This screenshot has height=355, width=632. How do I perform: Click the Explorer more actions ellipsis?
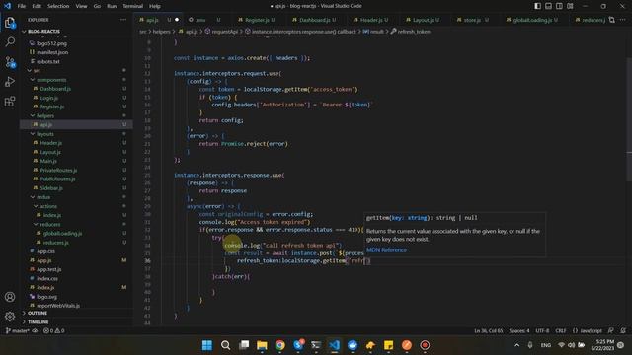tap(123, 20)
